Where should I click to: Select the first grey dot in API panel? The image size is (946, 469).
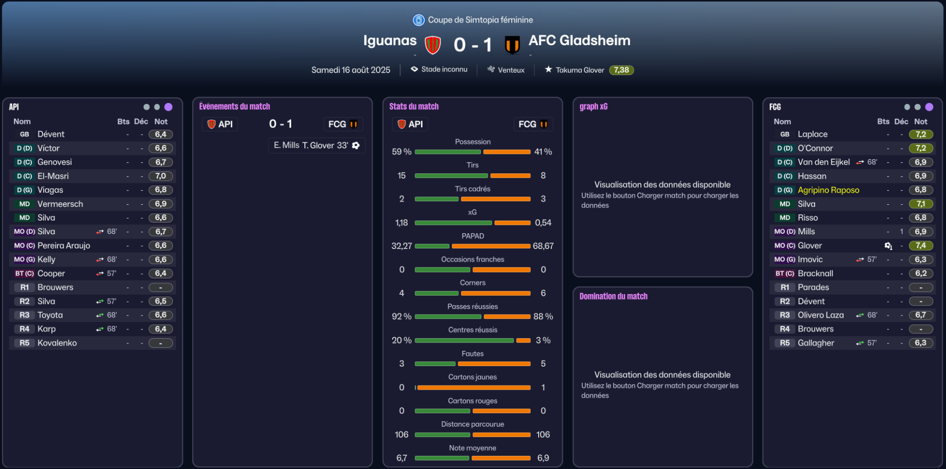[x=147, y=107]
